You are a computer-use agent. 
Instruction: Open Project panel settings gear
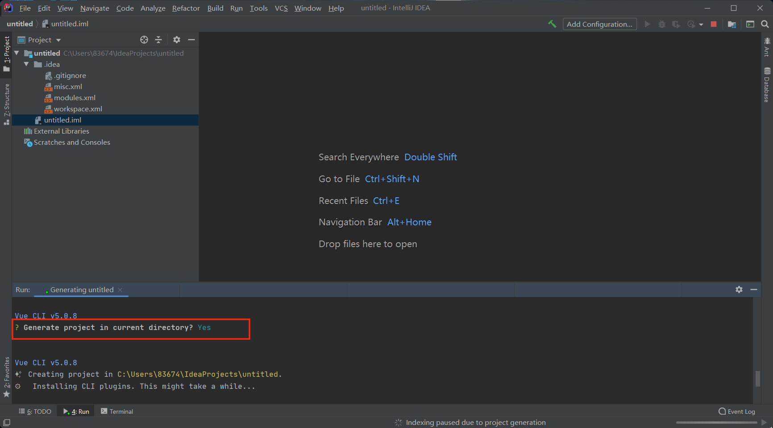click(177, 40)
